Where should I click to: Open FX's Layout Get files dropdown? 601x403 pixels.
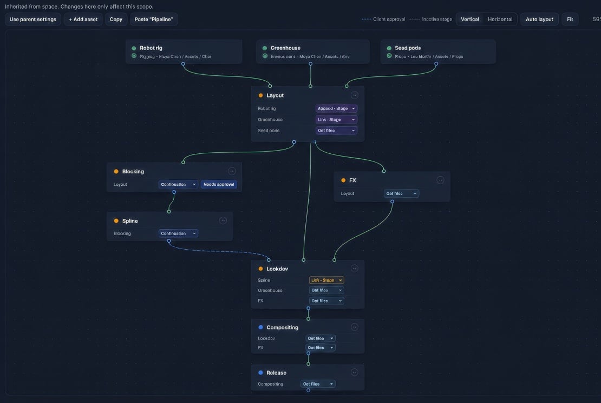click(x=401, y=193)
